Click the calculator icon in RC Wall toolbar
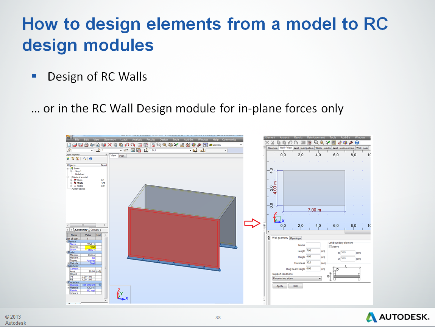This screenshot has height=327, width=435. (x=309, y=143)
